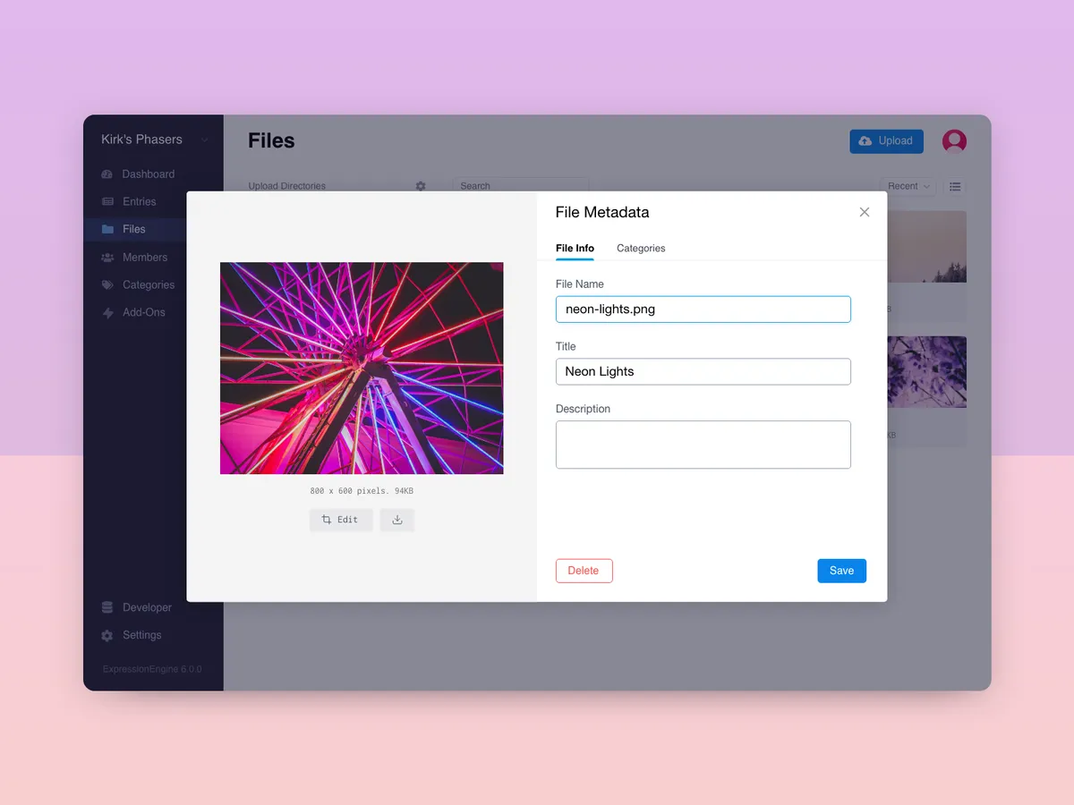Open the Dashboard sidebar icon
The width and height of the screenshot is (1074, 805).
pyautogui.click(x=109, y=174)
